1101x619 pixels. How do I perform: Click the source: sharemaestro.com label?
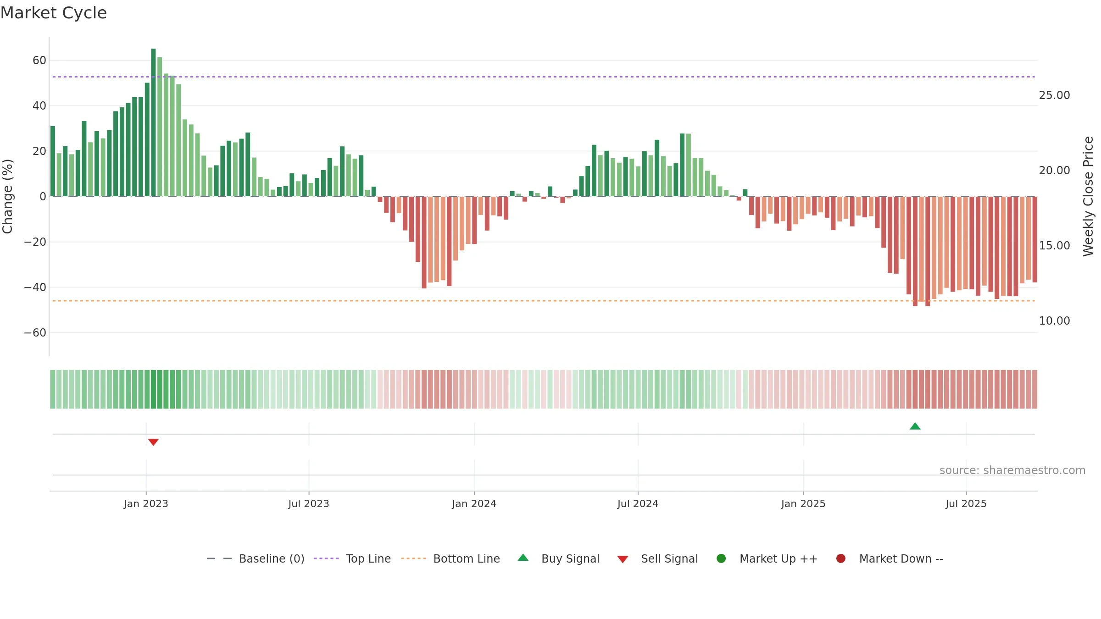[1012, 470]
